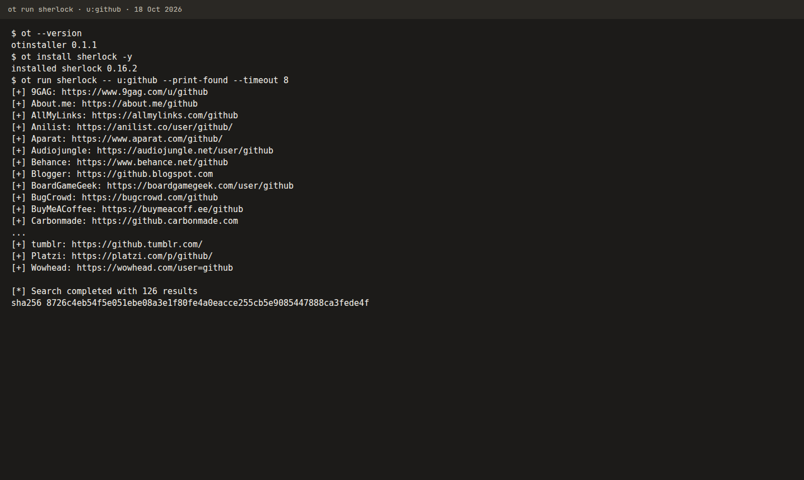804x480 pixels.
Task: Open the BoardGameGeek user URL
Action: tap(200, 186)
